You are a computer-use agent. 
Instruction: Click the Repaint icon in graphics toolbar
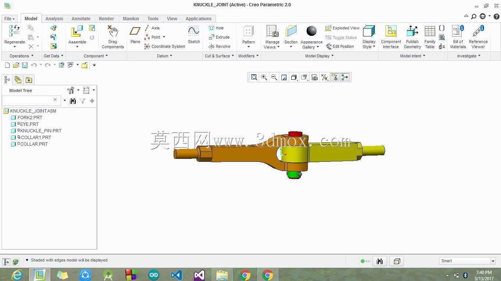(x=284, y=77)
